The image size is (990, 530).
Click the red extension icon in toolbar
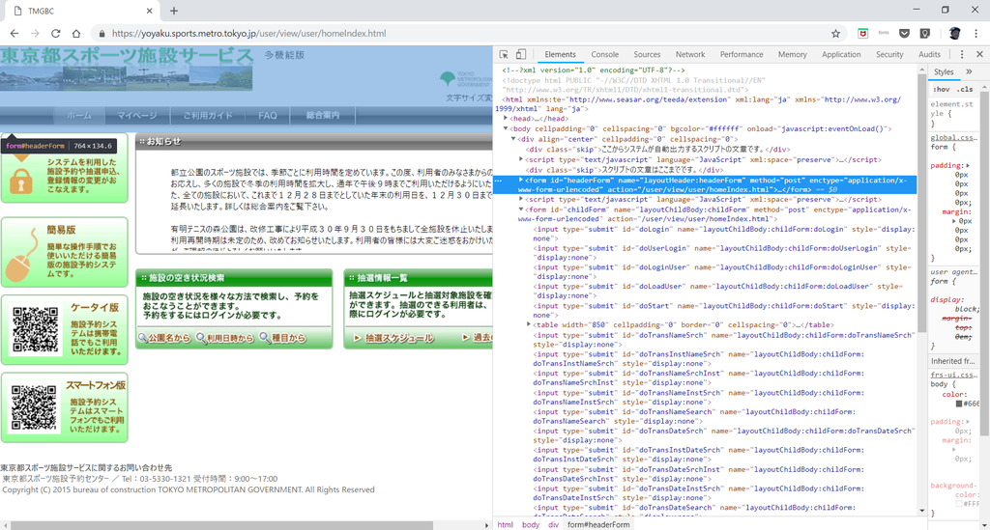click(x=862, y=34)
